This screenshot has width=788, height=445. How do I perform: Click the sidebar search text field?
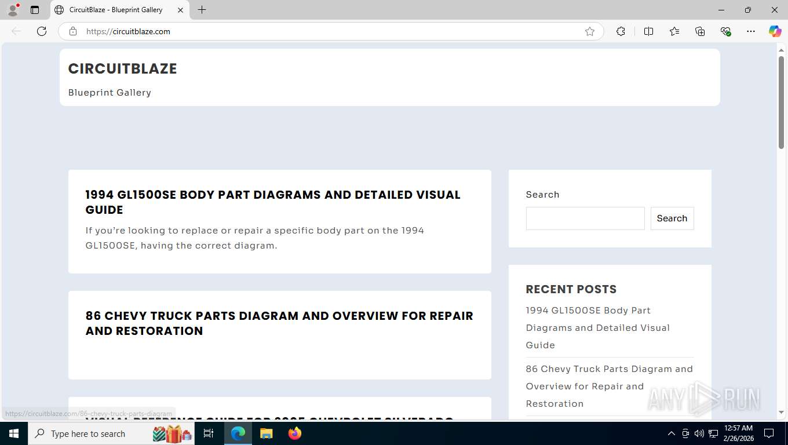click(585, 218)
